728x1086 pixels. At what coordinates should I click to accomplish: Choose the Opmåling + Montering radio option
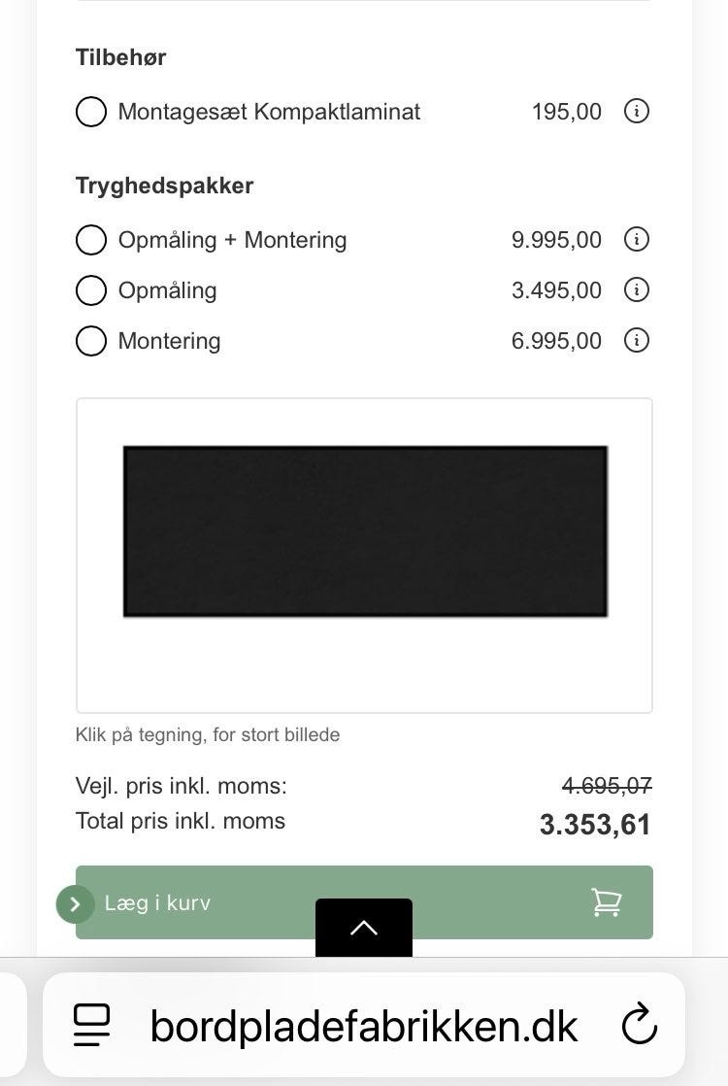(x=91, y=240)
